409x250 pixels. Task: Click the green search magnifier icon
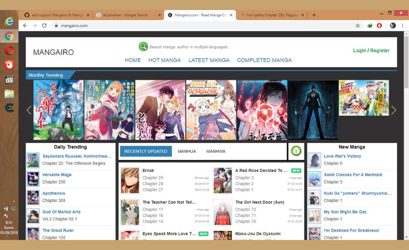143,46
